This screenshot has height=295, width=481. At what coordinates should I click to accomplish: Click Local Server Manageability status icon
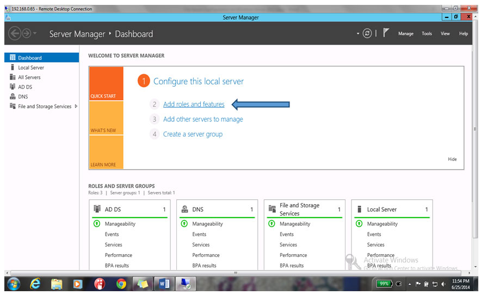click(x=359, y=224)
